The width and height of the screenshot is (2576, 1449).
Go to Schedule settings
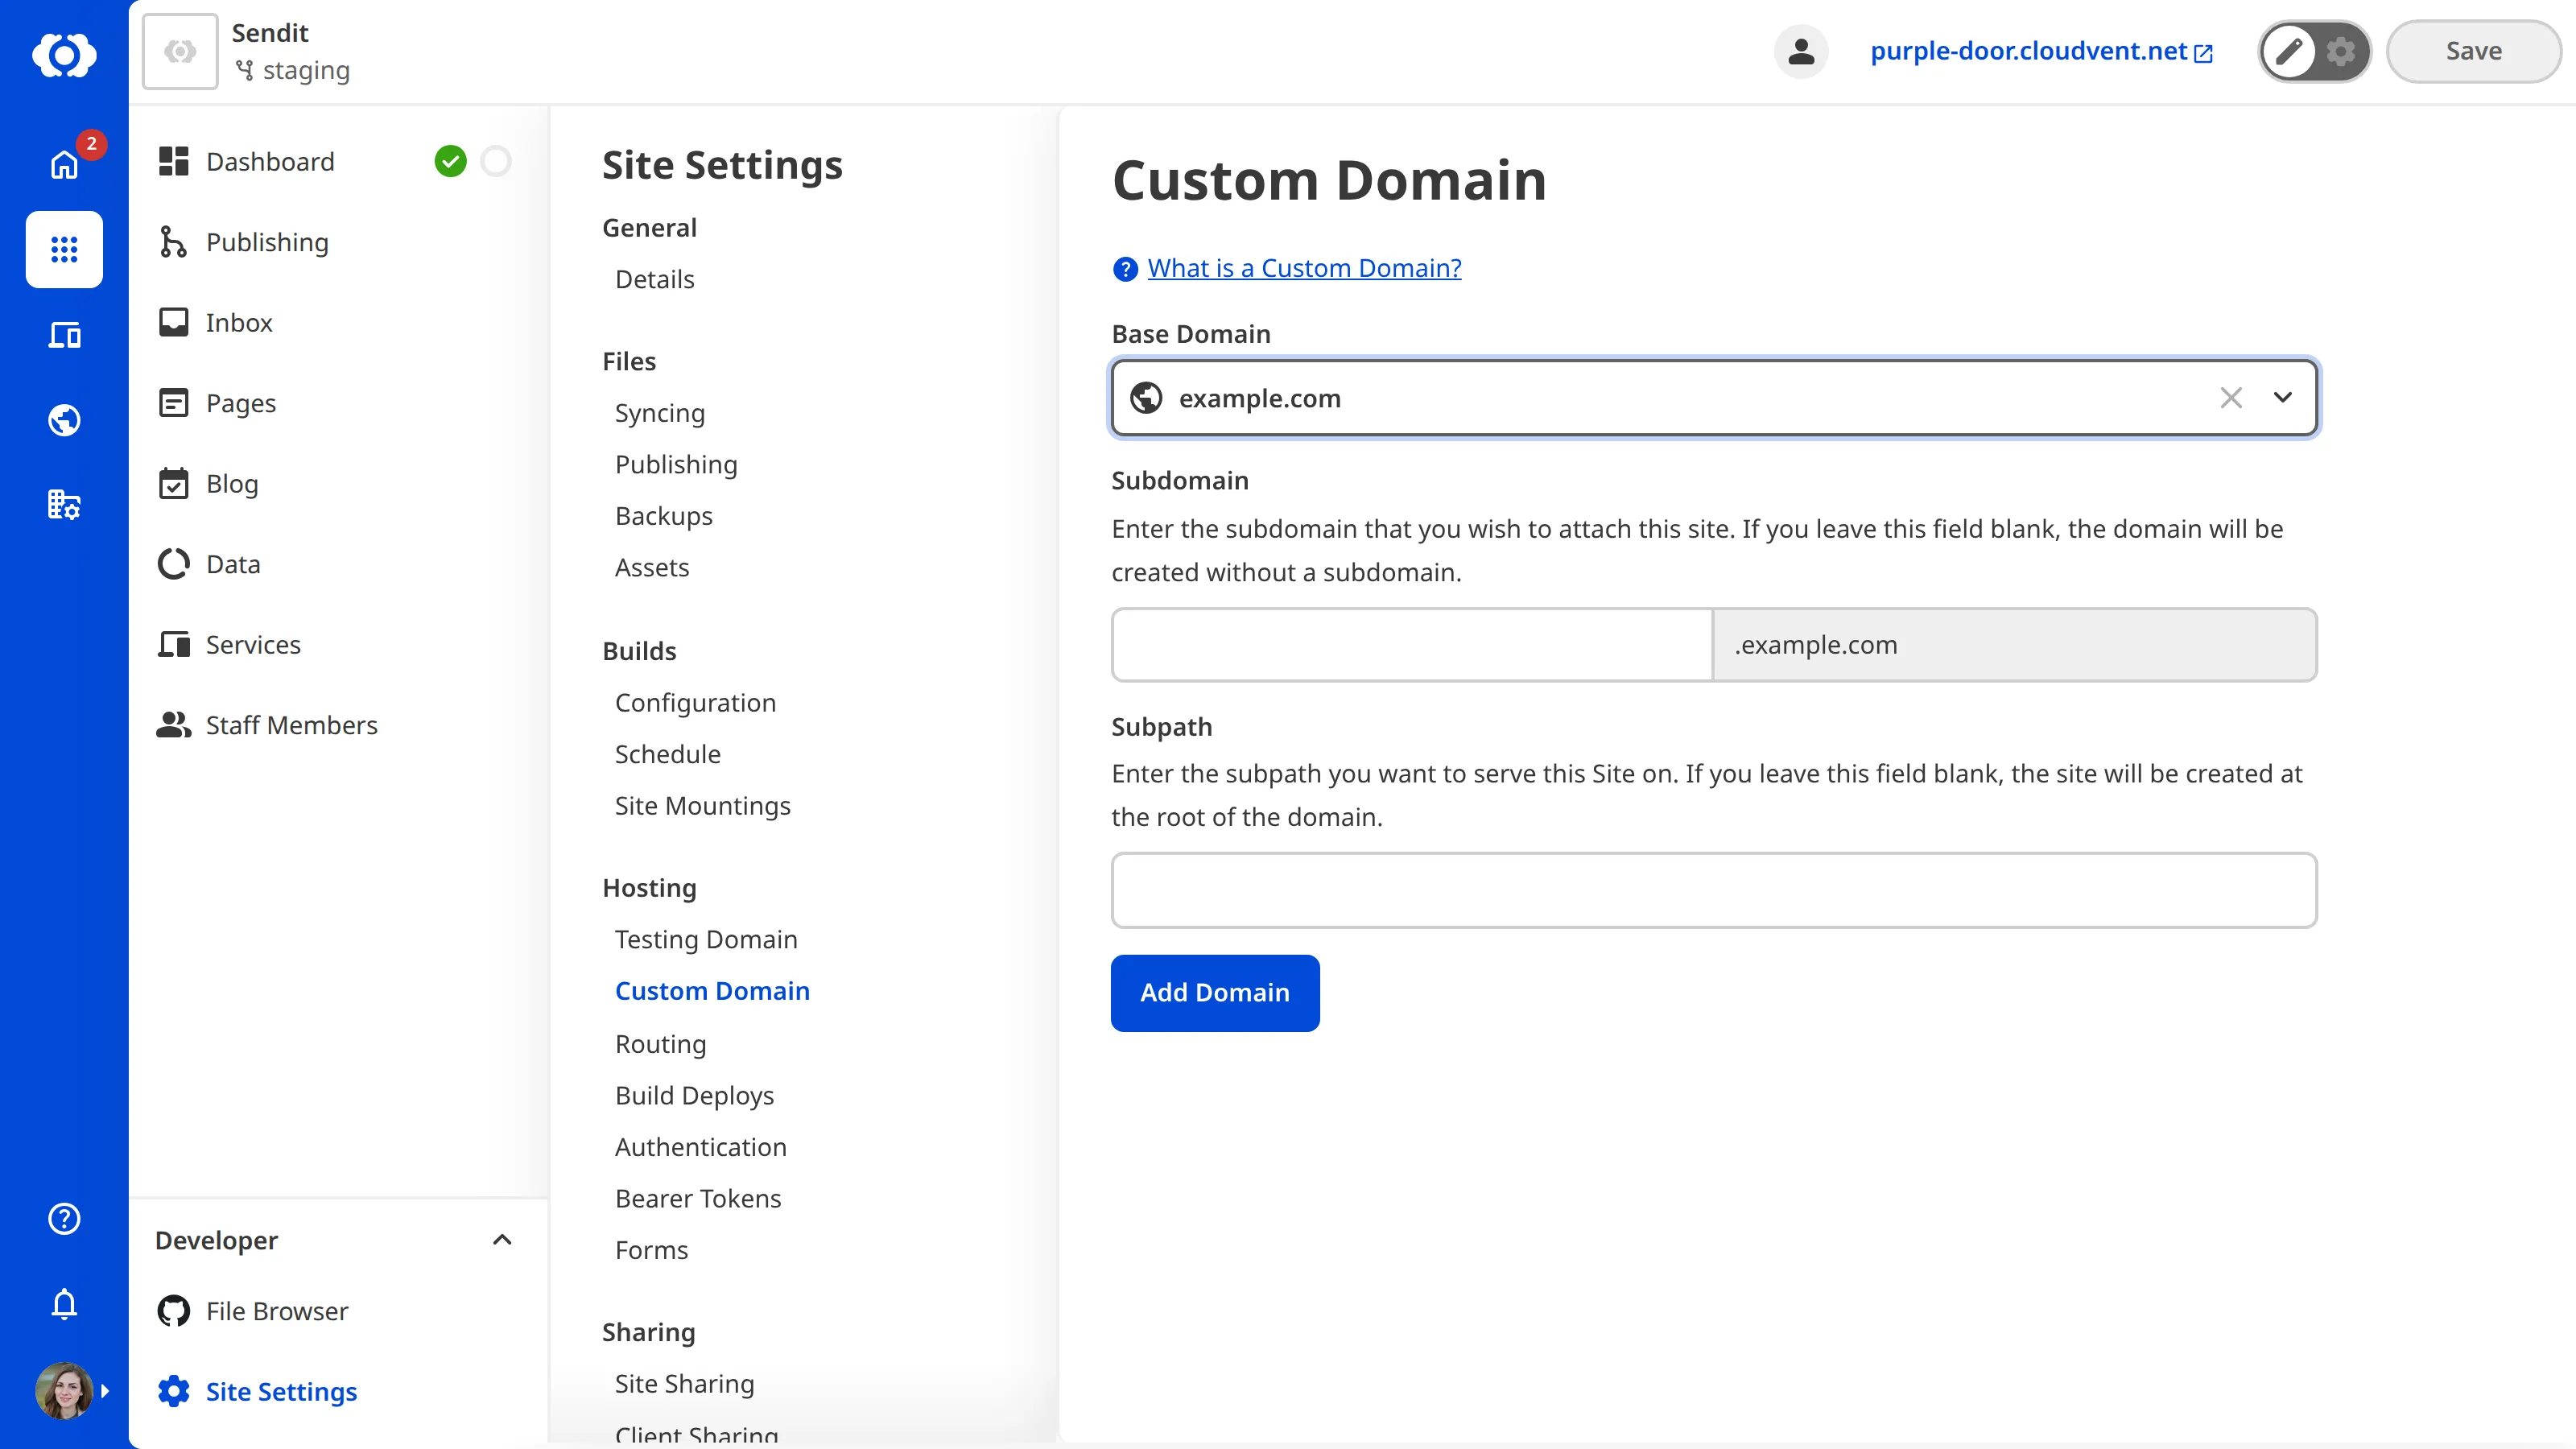tap(667, 754)
